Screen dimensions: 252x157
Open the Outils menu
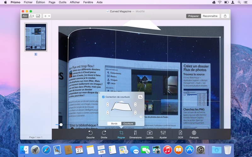(x=62, y=2)
